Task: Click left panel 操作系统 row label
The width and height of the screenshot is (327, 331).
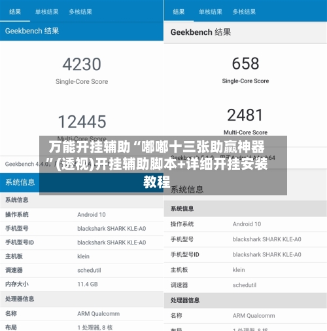Action: [x=17, y=214]
